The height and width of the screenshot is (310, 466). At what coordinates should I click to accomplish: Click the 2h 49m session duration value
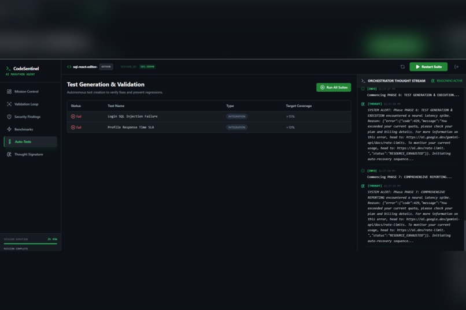[x=52, y=239]
